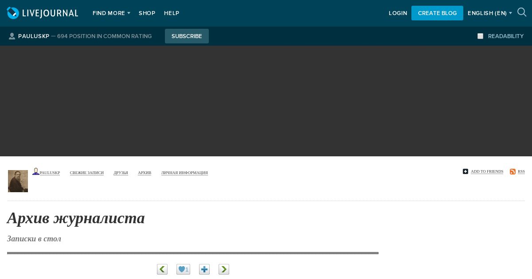The image size is (532, 279).
Task: Open the English (EN) language dropdown
Action: click(x=489, y=13)
